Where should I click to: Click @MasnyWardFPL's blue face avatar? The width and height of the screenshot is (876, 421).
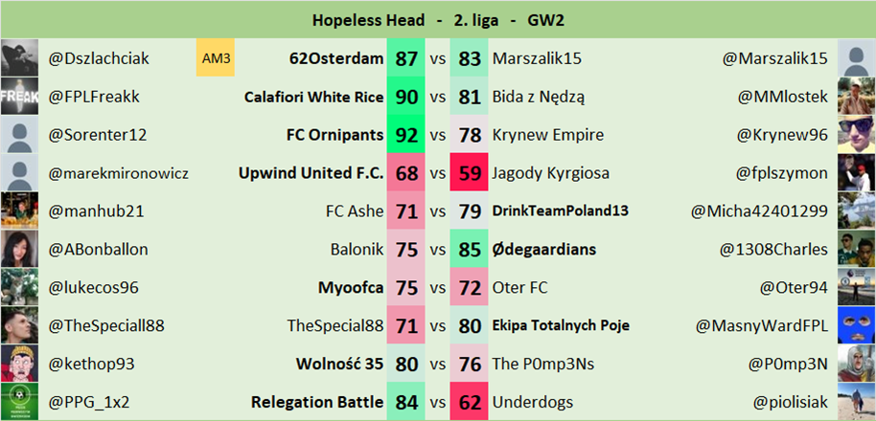point(856,325)
